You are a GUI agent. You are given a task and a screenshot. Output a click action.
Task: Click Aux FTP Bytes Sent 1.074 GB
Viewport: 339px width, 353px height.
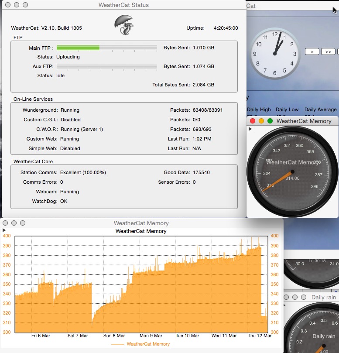coord(203,66)
